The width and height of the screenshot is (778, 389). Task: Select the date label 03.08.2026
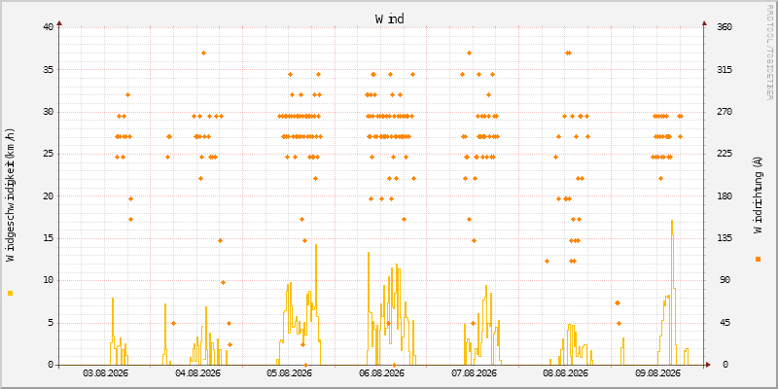(105, 373)
